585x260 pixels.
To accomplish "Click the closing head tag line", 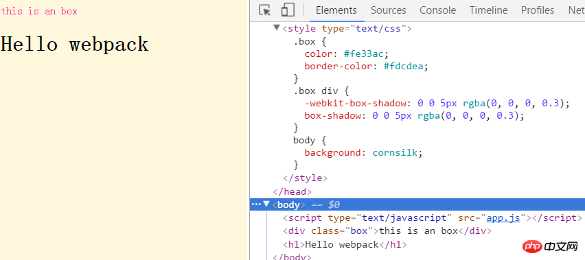I will coord(292,192).
